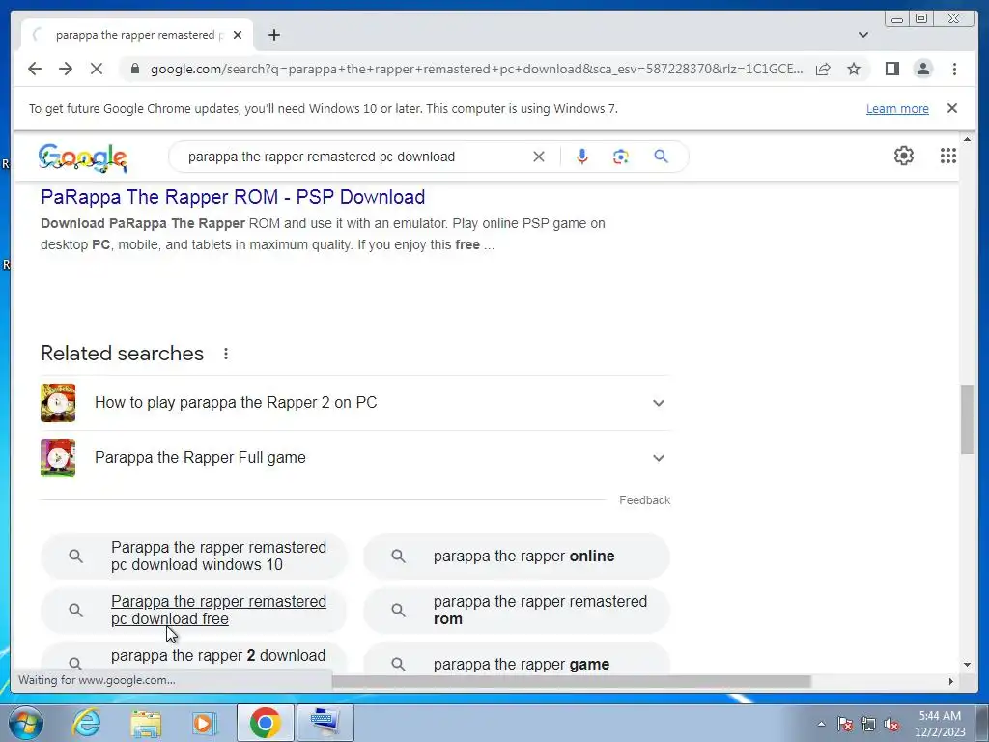
Task: Switch to the on-screen keyboard taskbar app
Action: [x=325, y=723]
